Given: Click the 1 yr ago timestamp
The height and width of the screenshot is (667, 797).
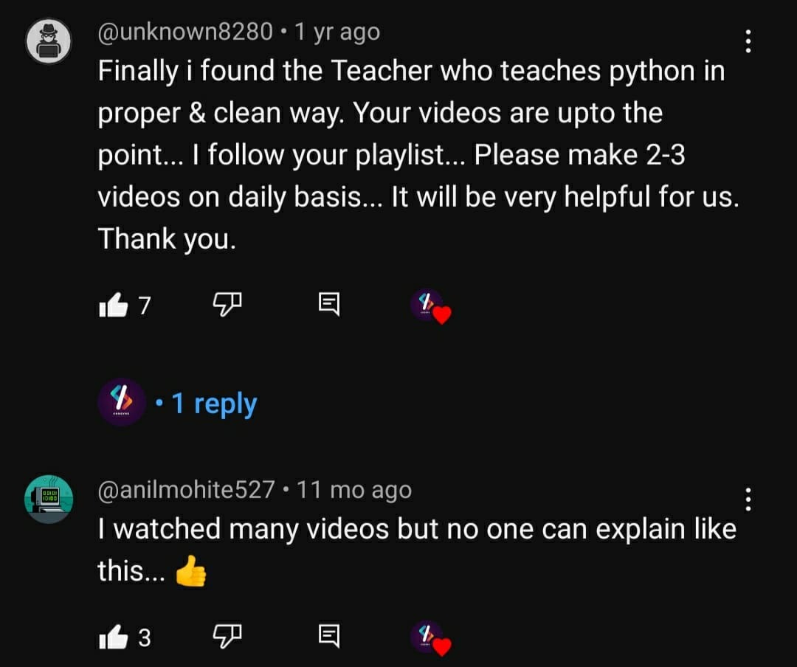Looking at the screenshot, I should click(337, 32).
